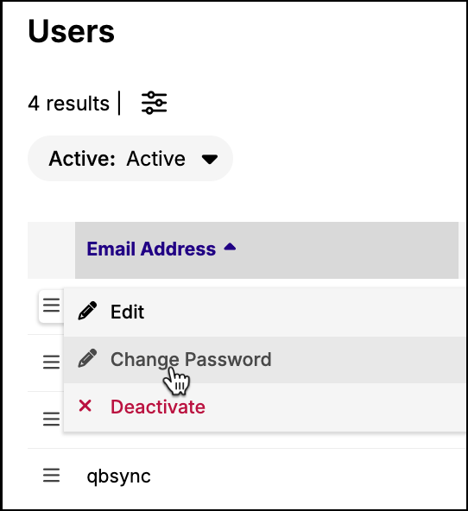This screenshot has width=468, height=511.
Task: Click the pencil icon next to Edit
Action: coord(87,311)
